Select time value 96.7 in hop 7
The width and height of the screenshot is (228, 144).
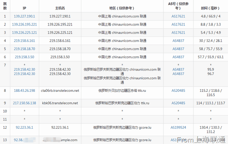click(211, 74)
